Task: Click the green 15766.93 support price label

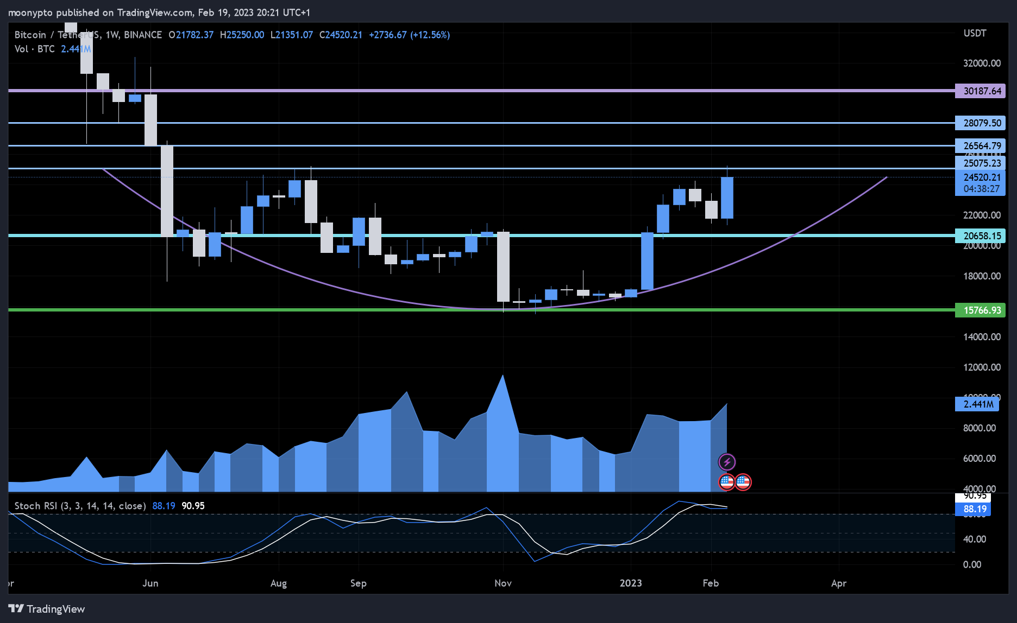Action: pyautogui.click(x=981, y=310)
